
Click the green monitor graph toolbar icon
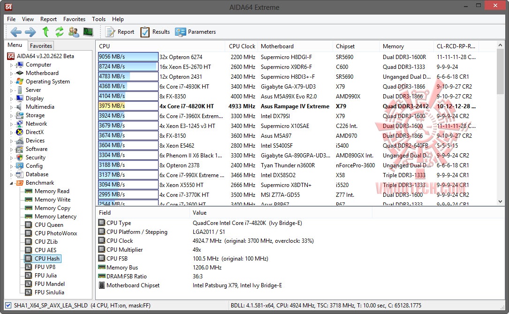point(88,32)
